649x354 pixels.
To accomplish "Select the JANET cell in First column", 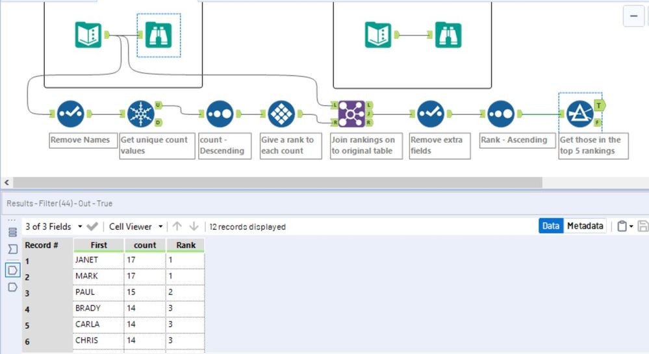I will (x=99, y=260).
